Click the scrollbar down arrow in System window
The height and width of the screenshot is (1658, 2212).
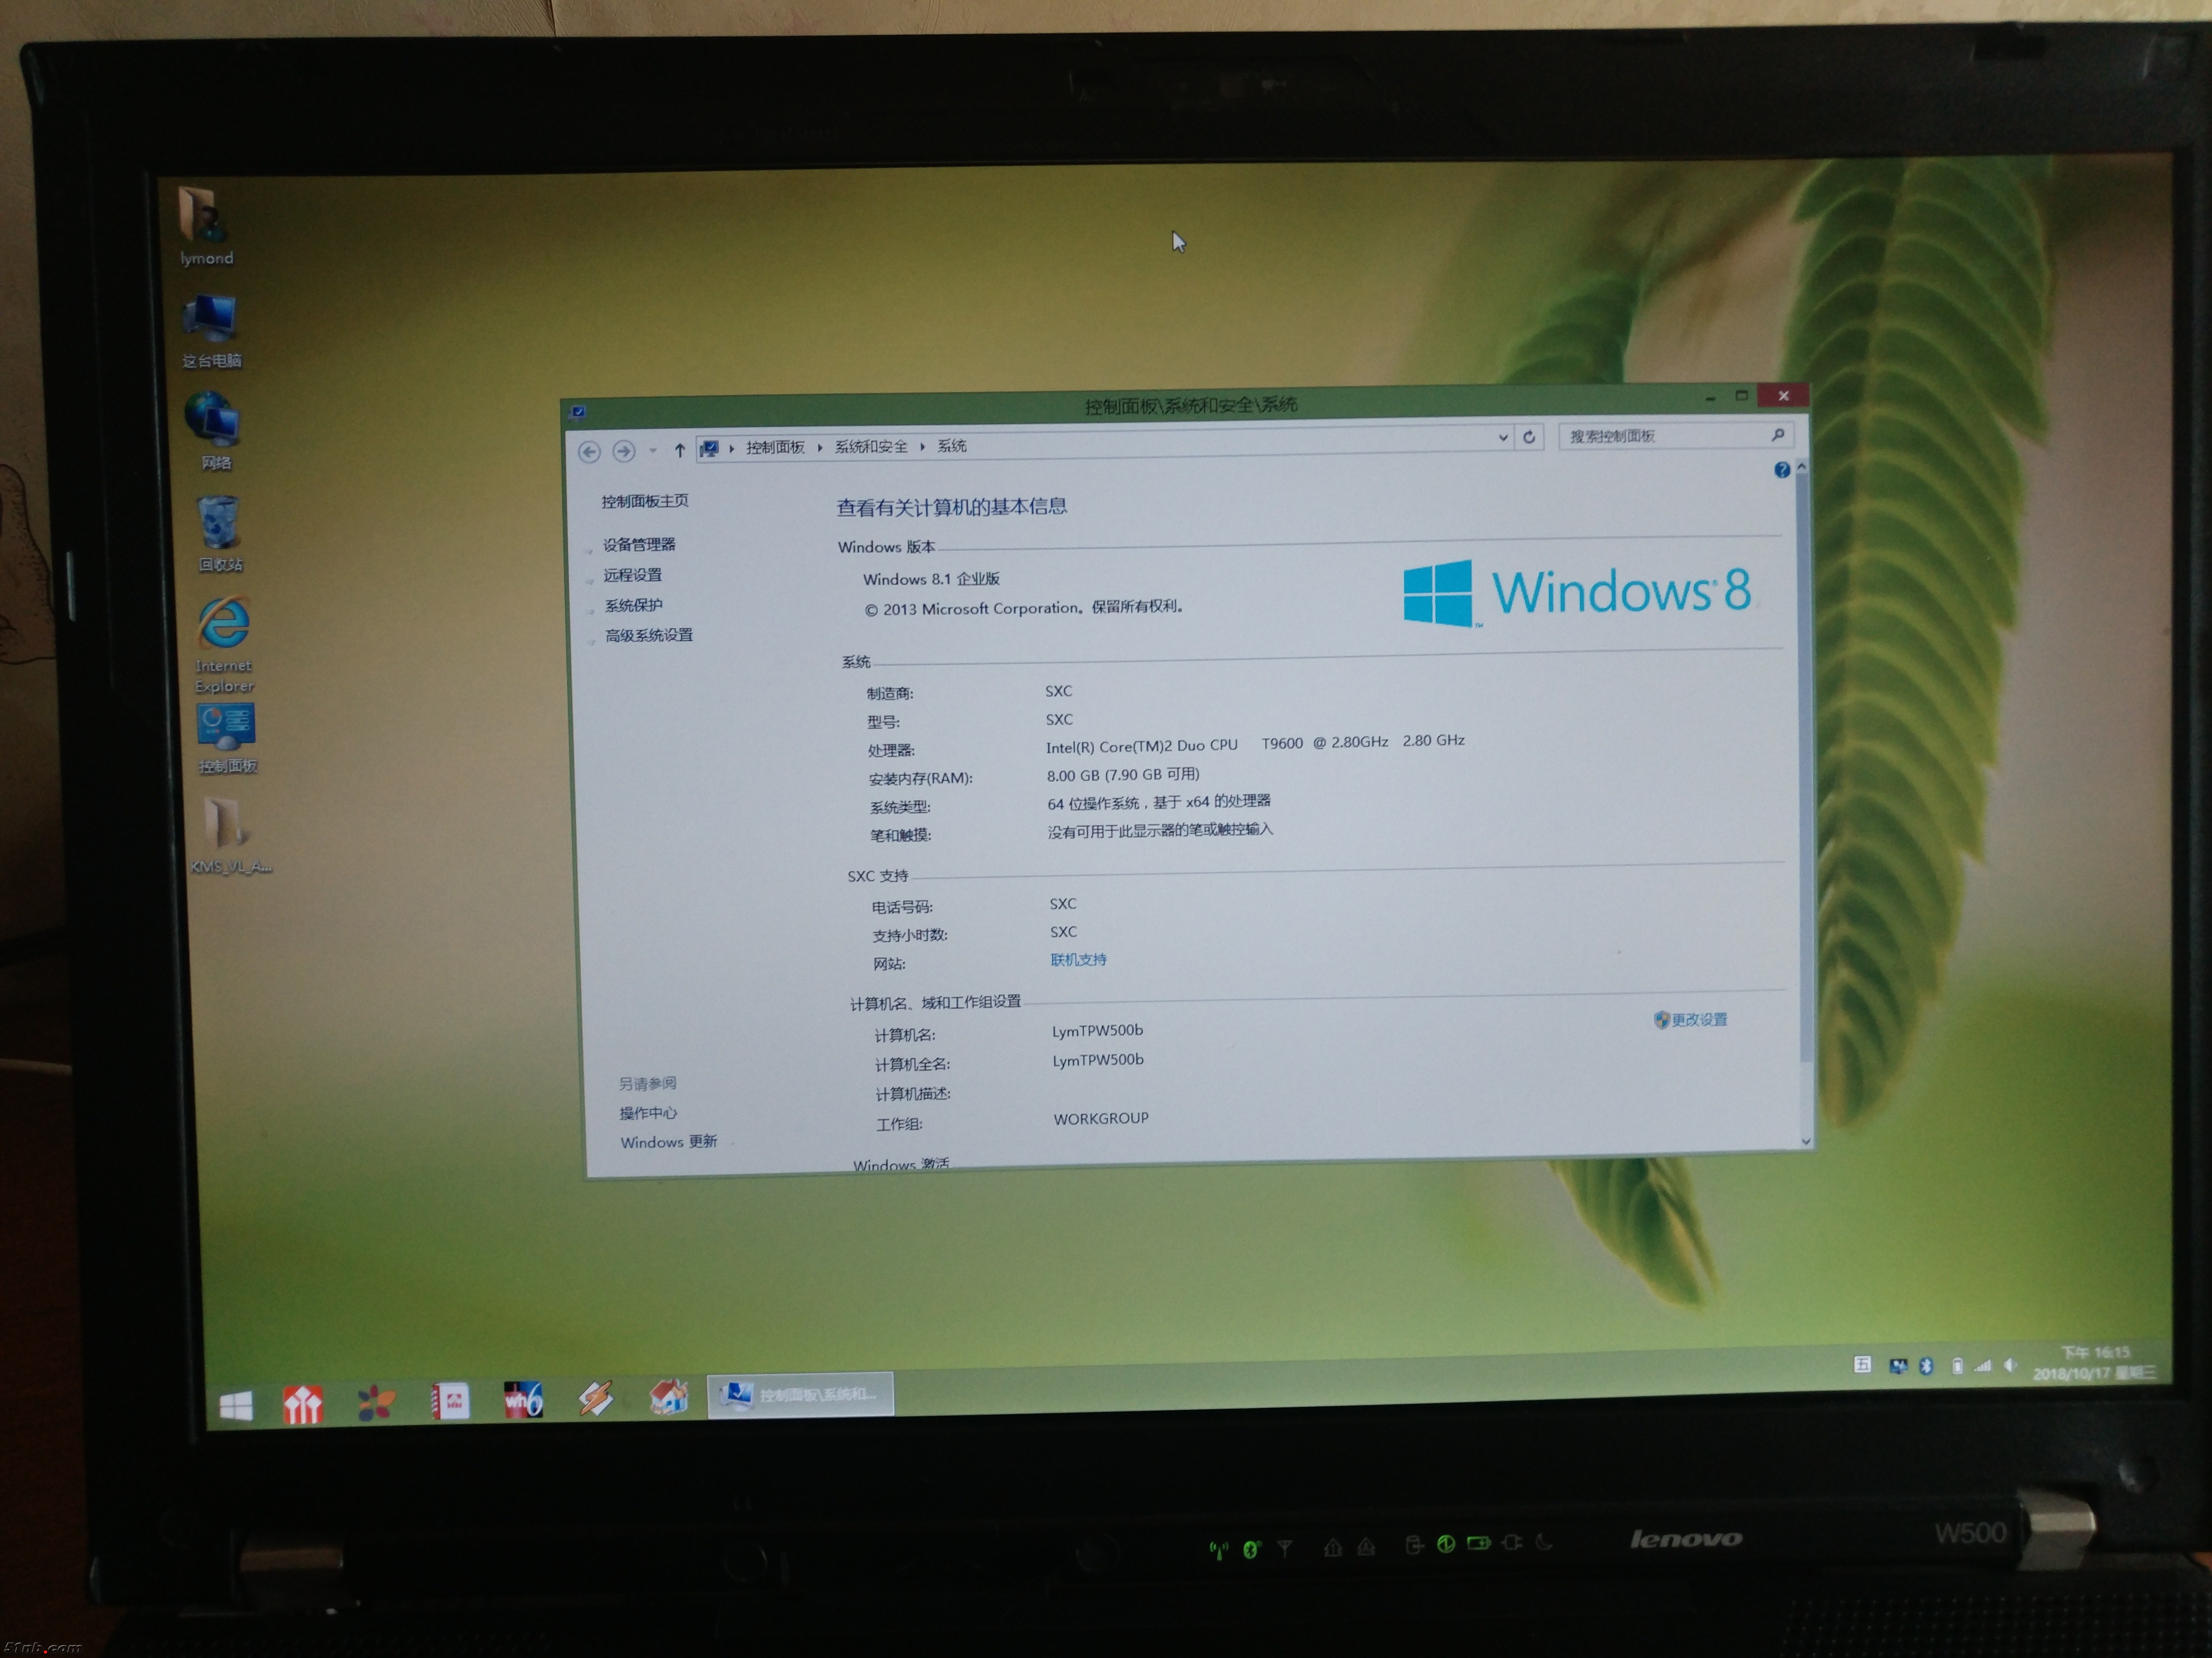click(1806, 1140)
